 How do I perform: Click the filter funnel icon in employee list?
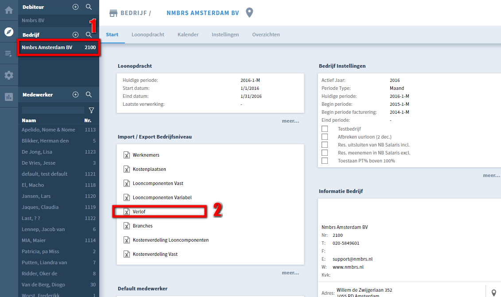click(x=91, y=110)
